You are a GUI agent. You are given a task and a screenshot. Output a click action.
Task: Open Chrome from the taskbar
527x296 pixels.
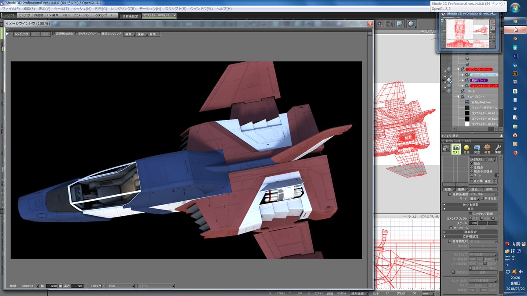[x=515, y=21]
